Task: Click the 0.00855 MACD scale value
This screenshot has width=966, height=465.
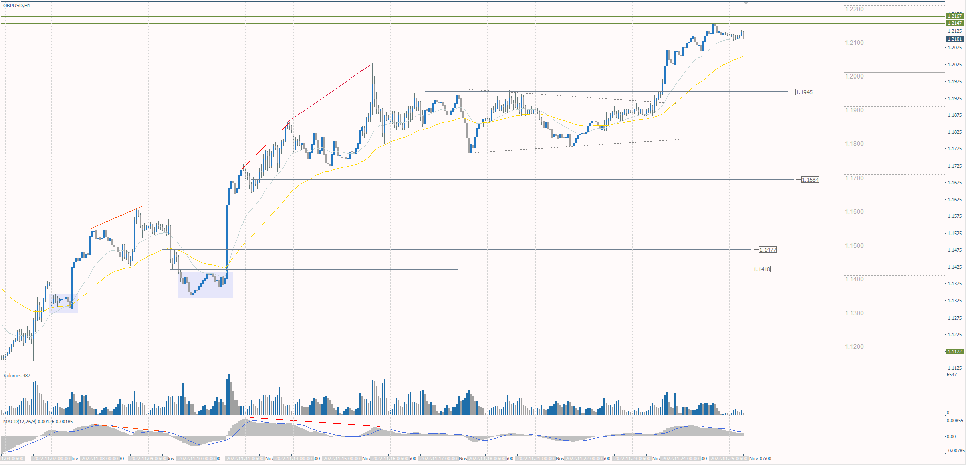Action: click(955, 421)
